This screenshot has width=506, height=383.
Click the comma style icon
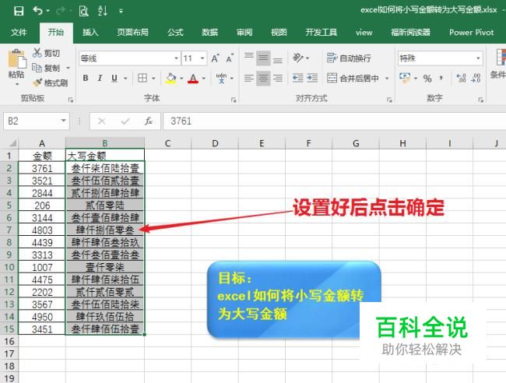pos(441,78)
